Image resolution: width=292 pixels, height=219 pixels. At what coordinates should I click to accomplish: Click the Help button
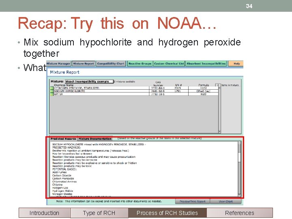tap(236, 64)
